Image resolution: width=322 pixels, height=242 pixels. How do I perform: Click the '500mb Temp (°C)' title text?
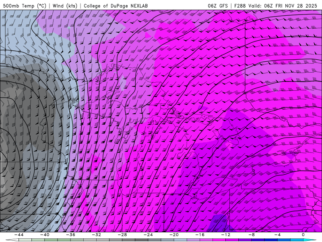tap(25, 6)
